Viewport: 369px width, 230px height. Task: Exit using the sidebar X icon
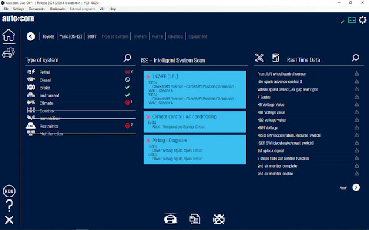[9, 220]
